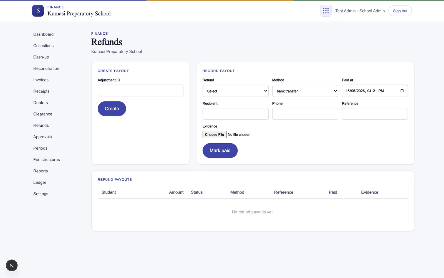Click the Mark paid button
Image resolution: width=444 pixels, height=278 pixels.
tap(220, 151)
